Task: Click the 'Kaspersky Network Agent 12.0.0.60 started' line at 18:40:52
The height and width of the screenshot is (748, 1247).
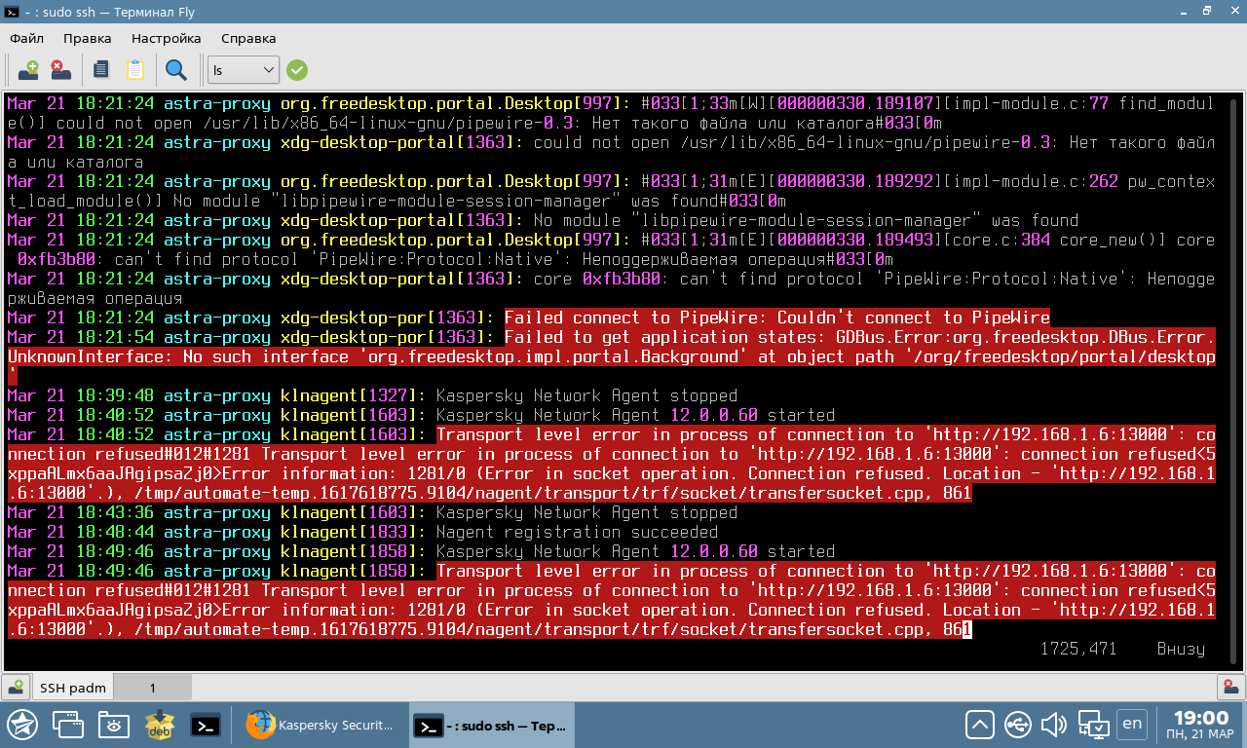Action: (635, 415)
